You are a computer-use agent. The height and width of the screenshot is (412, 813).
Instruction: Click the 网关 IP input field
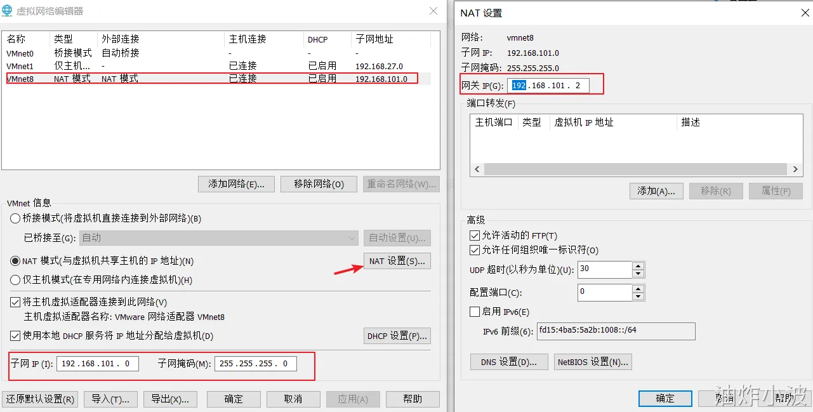point(548,86)
